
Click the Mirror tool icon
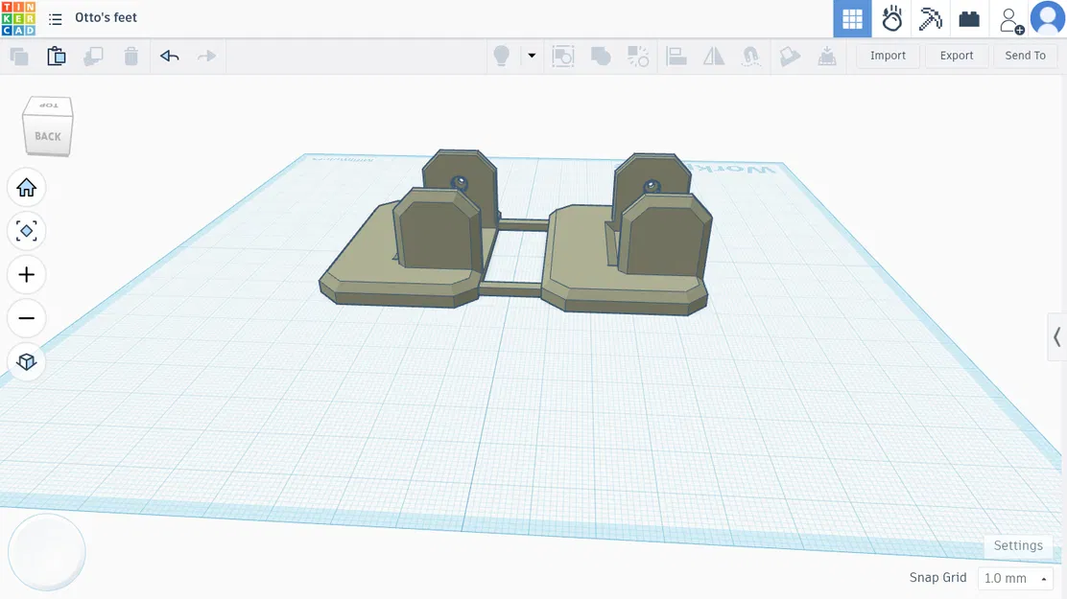tap(713, 56)
